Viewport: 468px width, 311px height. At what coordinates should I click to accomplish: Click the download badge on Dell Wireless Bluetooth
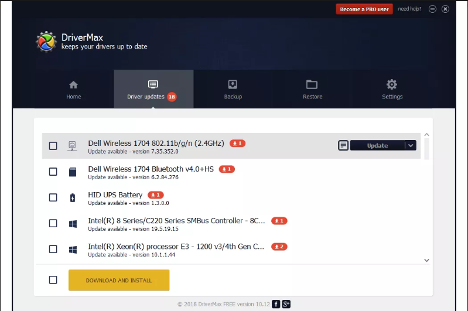(x=227, y=169)
